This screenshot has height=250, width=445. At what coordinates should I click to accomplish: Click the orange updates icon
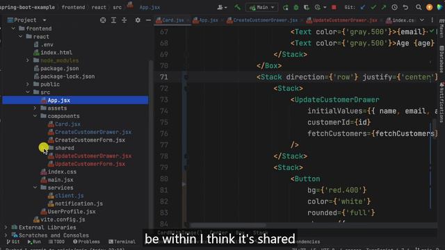point(430,8)
